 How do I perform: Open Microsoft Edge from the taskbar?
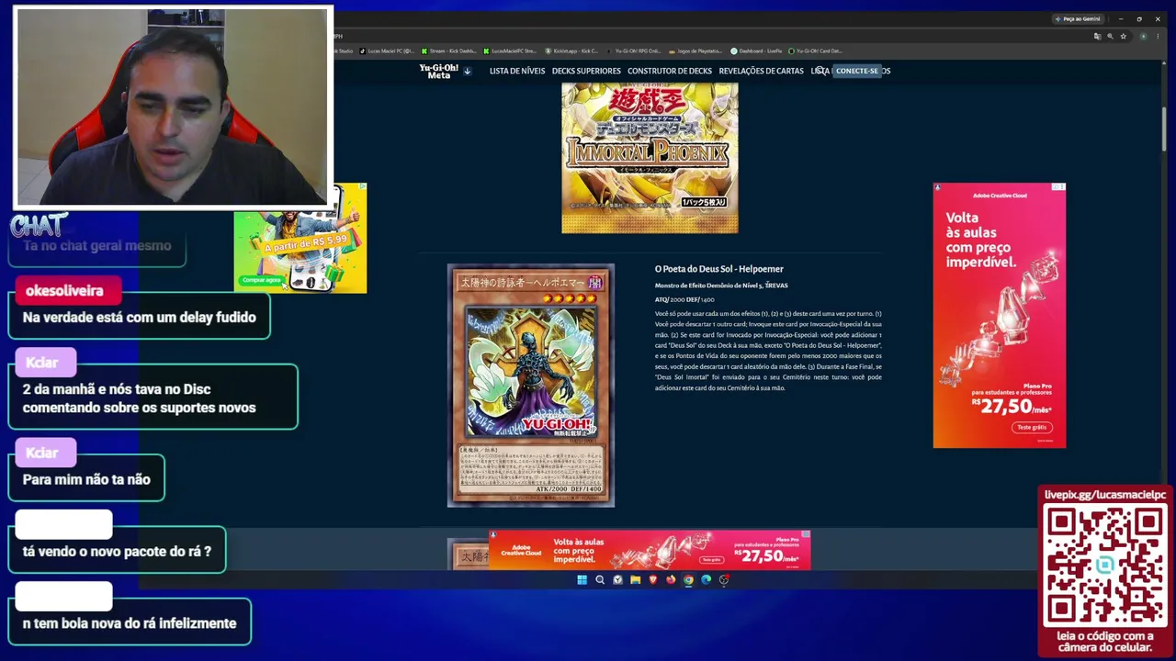point(706,579)
